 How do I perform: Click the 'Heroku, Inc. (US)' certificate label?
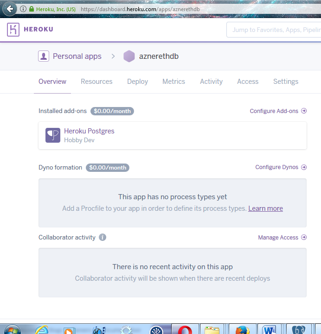tap(56, 9)
